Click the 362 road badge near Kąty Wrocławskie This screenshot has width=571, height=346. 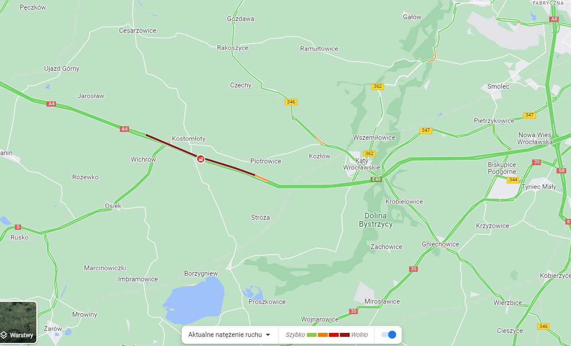(369, 153)
